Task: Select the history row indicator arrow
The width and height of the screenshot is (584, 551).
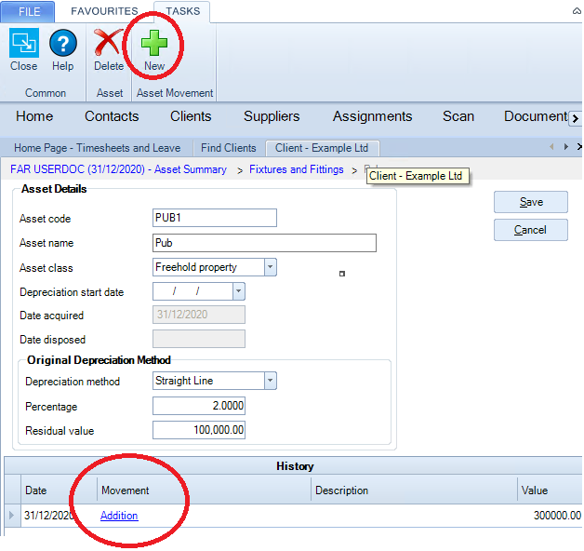Action: [x=12, y=516]
